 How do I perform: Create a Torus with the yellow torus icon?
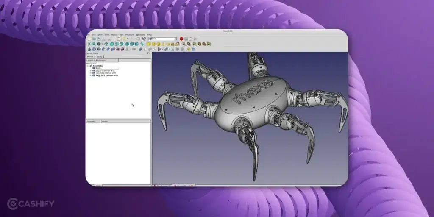(x=168, y=44)
